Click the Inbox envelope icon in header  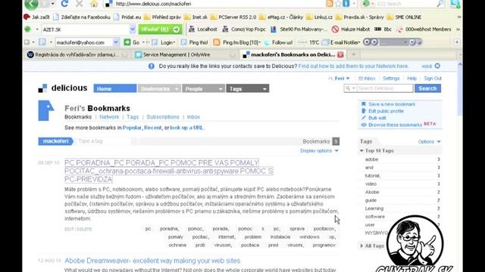[361, 79]
